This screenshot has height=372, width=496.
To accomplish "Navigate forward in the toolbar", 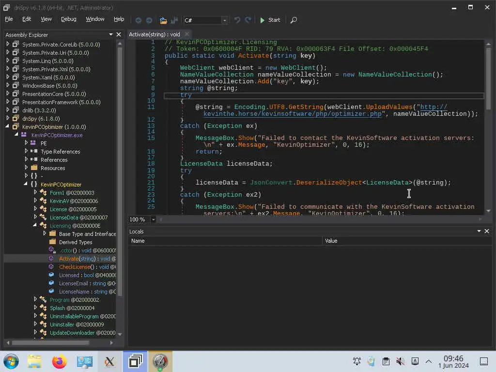I will (149, 20).
